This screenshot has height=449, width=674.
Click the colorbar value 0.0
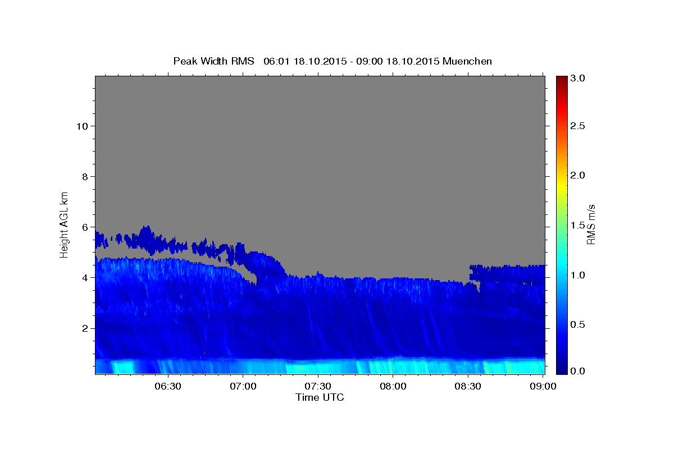coord(579,371)
